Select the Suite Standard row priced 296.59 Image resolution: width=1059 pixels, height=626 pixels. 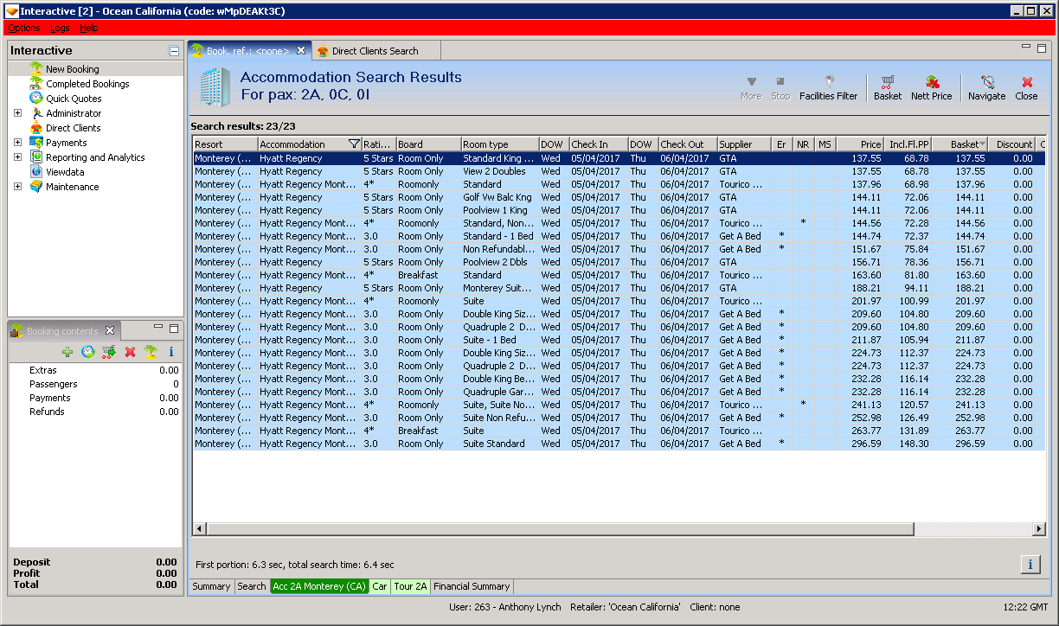click(x=619, y=444)
